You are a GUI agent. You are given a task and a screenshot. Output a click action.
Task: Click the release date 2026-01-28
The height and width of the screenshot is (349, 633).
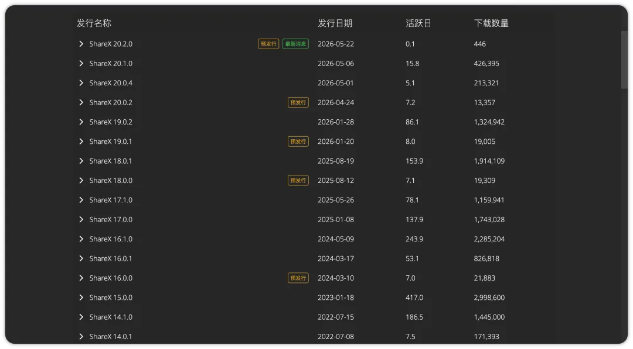point(336,122)
